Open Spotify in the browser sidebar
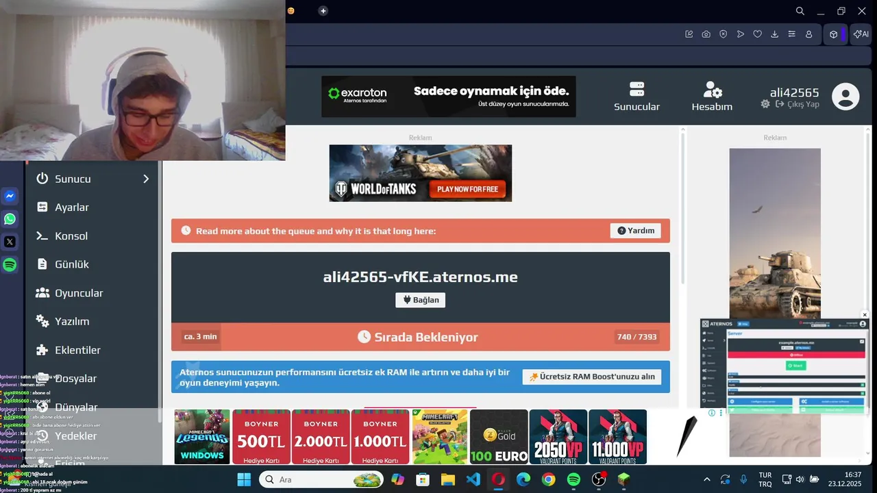 pos(10,265)
